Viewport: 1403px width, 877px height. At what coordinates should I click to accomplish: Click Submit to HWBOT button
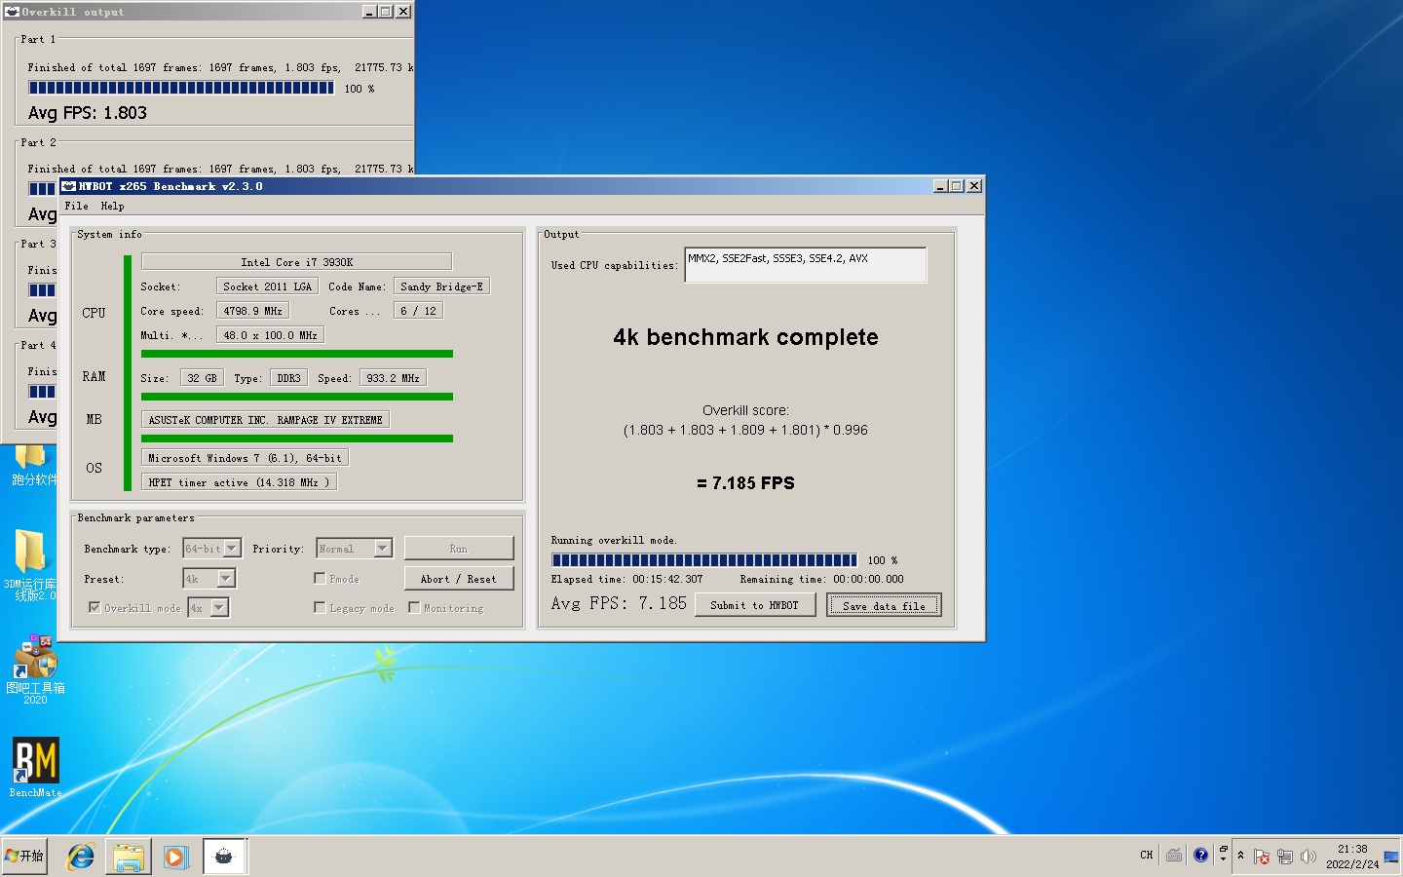click(x=754, y=605)
